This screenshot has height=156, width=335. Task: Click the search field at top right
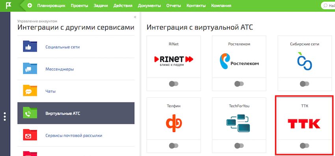pos(328,6)
